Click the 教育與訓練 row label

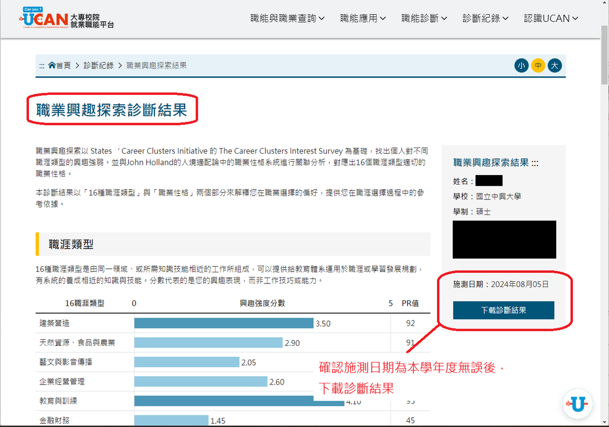58,401
